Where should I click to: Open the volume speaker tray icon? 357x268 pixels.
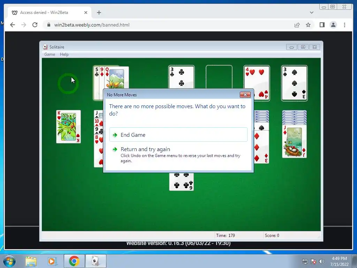click(x=321, y=261)
